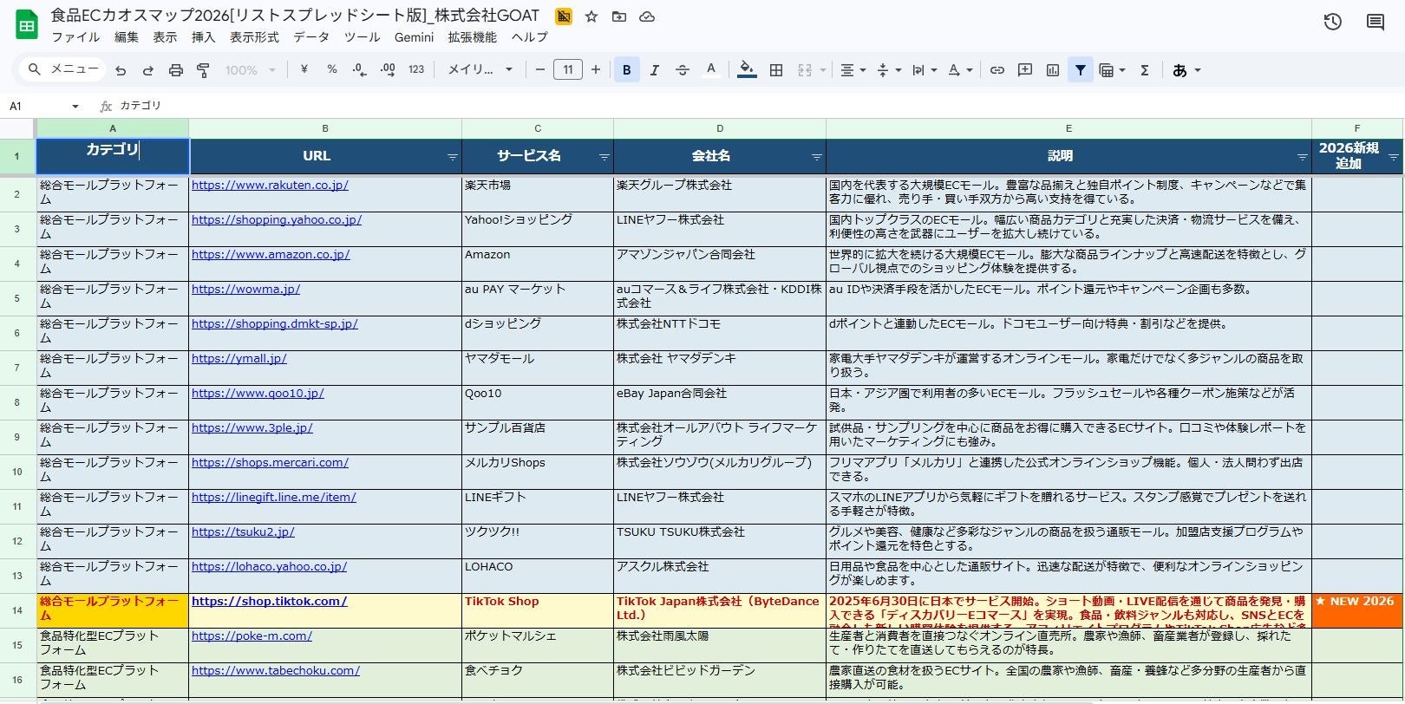Open the tabechoku.com link
The height and width of the screenshot is (704, 1405).
pos(276,671)
